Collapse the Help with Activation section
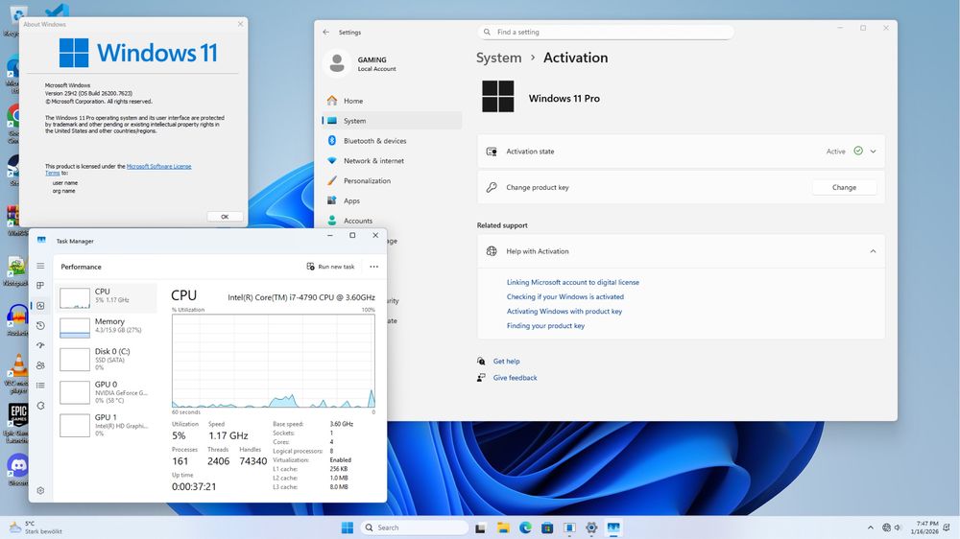Screen dimensions: 960x539 click(x=873, y=251)
